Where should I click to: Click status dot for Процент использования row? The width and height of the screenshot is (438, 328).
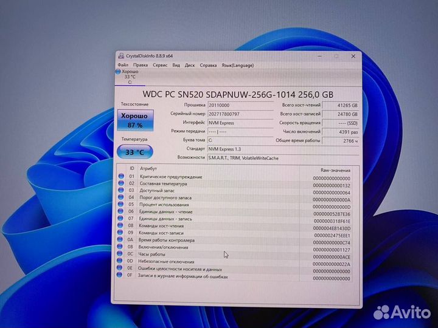[x=120, y=204]
